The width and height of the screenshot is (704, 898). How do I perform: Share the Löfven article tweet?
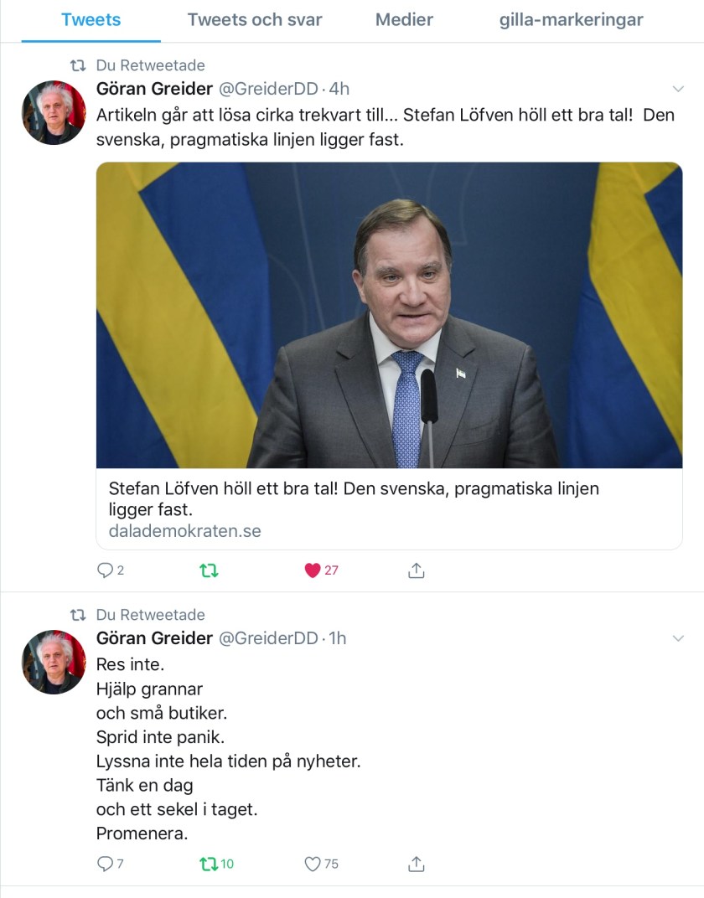[417, 570]
